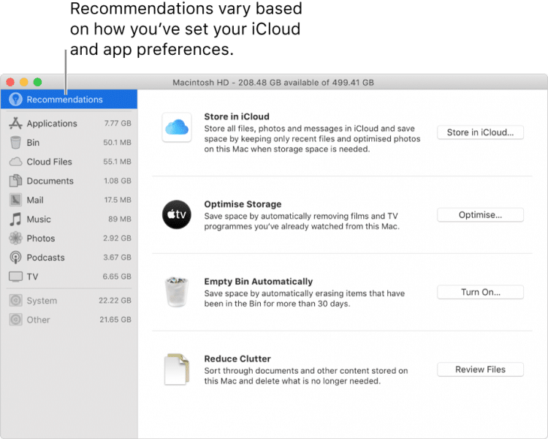Click the Optimise Storage heading
548x439 pixels.
pos(243,204)
